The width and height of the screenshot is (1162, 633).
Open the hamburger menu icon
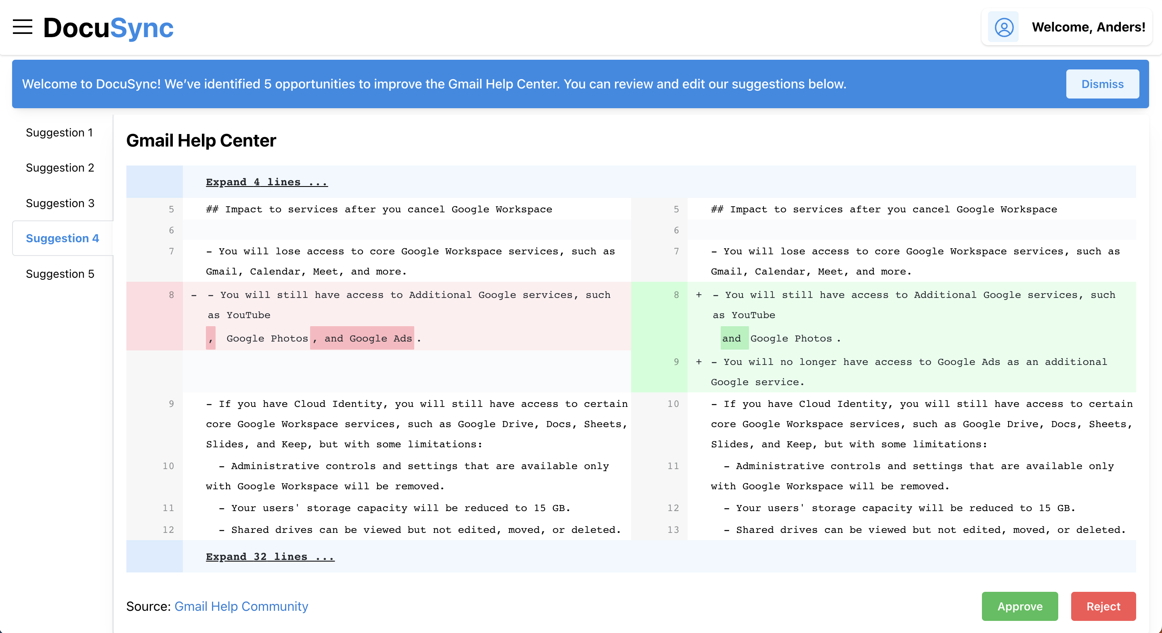23,27
